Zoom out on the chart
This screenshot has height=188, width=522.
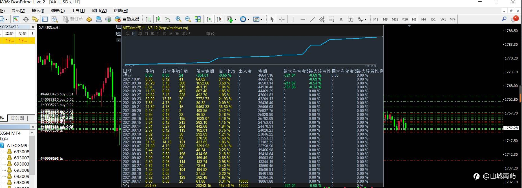(x=188, y=19)
